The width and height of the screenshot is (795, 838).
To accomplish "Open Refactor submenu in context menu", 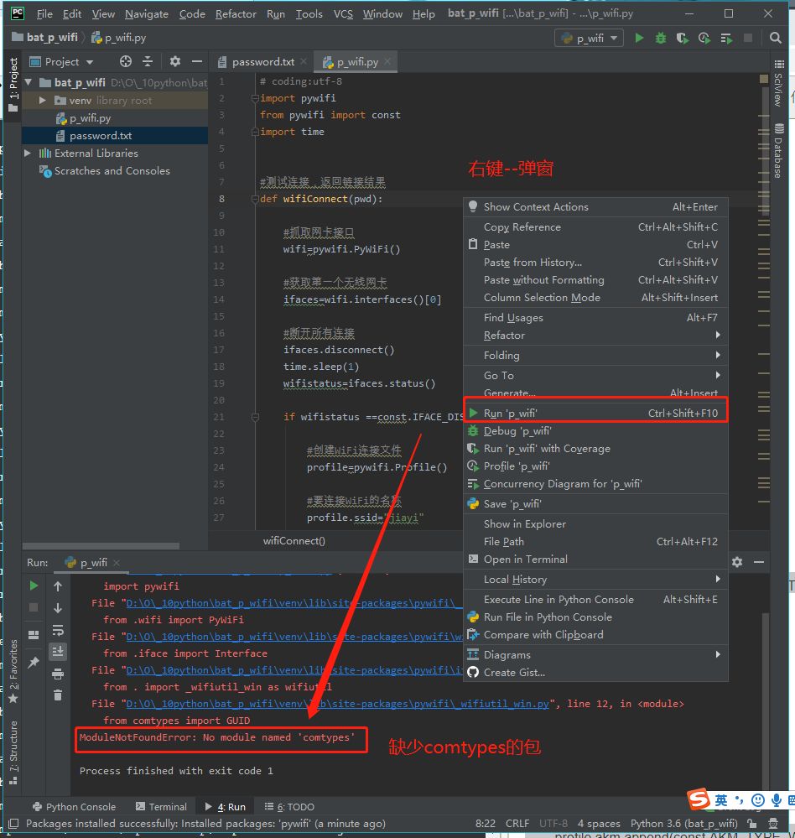I will [x=595, y=335].
